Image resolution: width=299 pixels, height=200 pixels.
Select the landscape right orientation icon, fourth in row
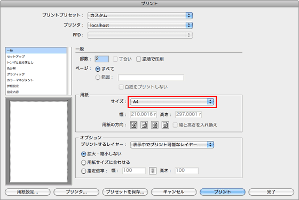click(165, 125)
